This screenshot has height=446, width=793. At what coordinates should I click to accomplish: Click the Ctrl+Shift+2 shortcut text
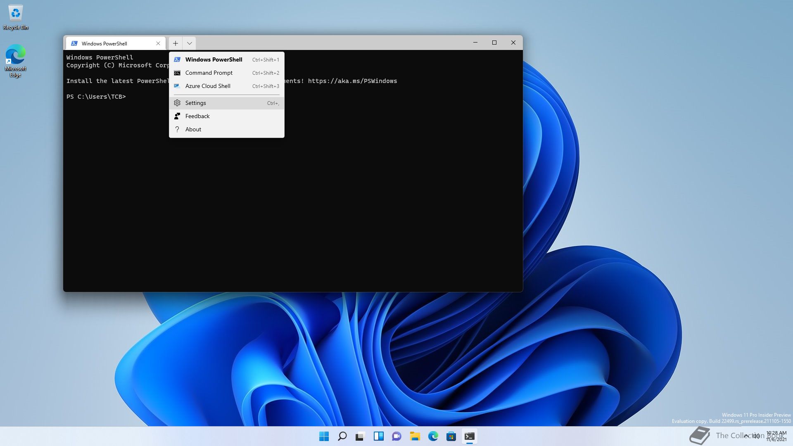click(x=266, y=73)
